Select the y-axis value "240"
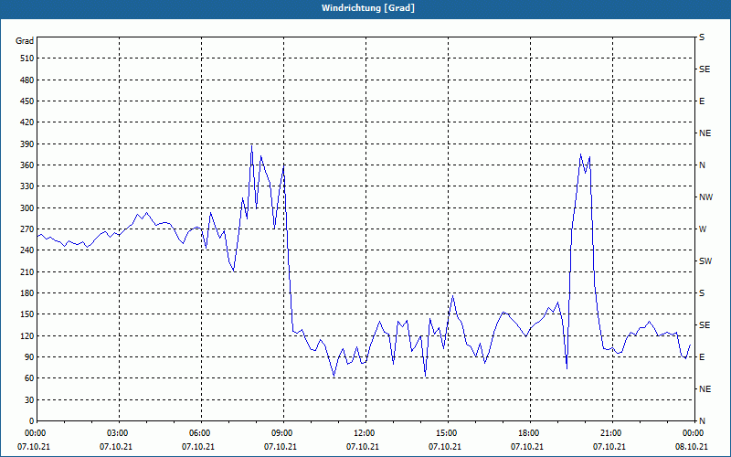Image resolution: width=731 pixels, height=457 pixels. click(x=27, y=250)
